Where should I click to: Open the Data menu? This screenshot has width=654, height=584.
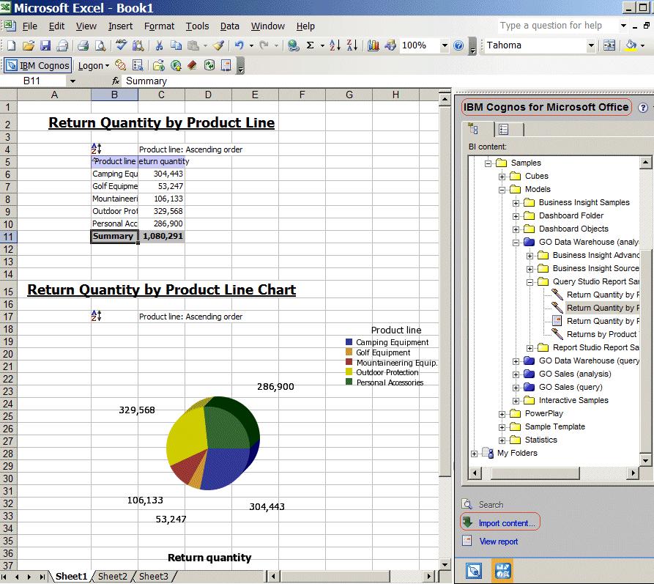[229, 26]
